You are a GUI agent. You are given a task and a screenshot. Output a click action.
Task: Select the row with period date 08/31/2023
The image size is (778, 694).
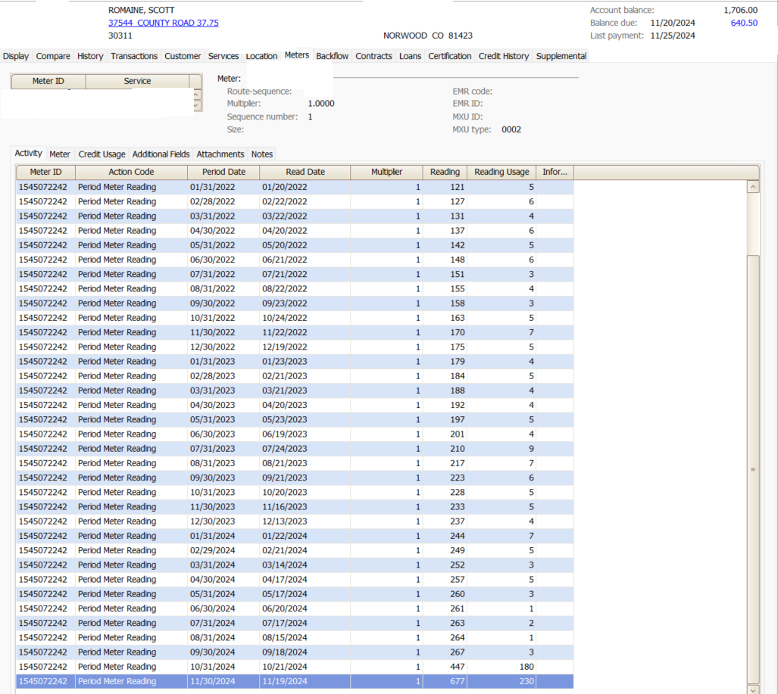[295, 463]
